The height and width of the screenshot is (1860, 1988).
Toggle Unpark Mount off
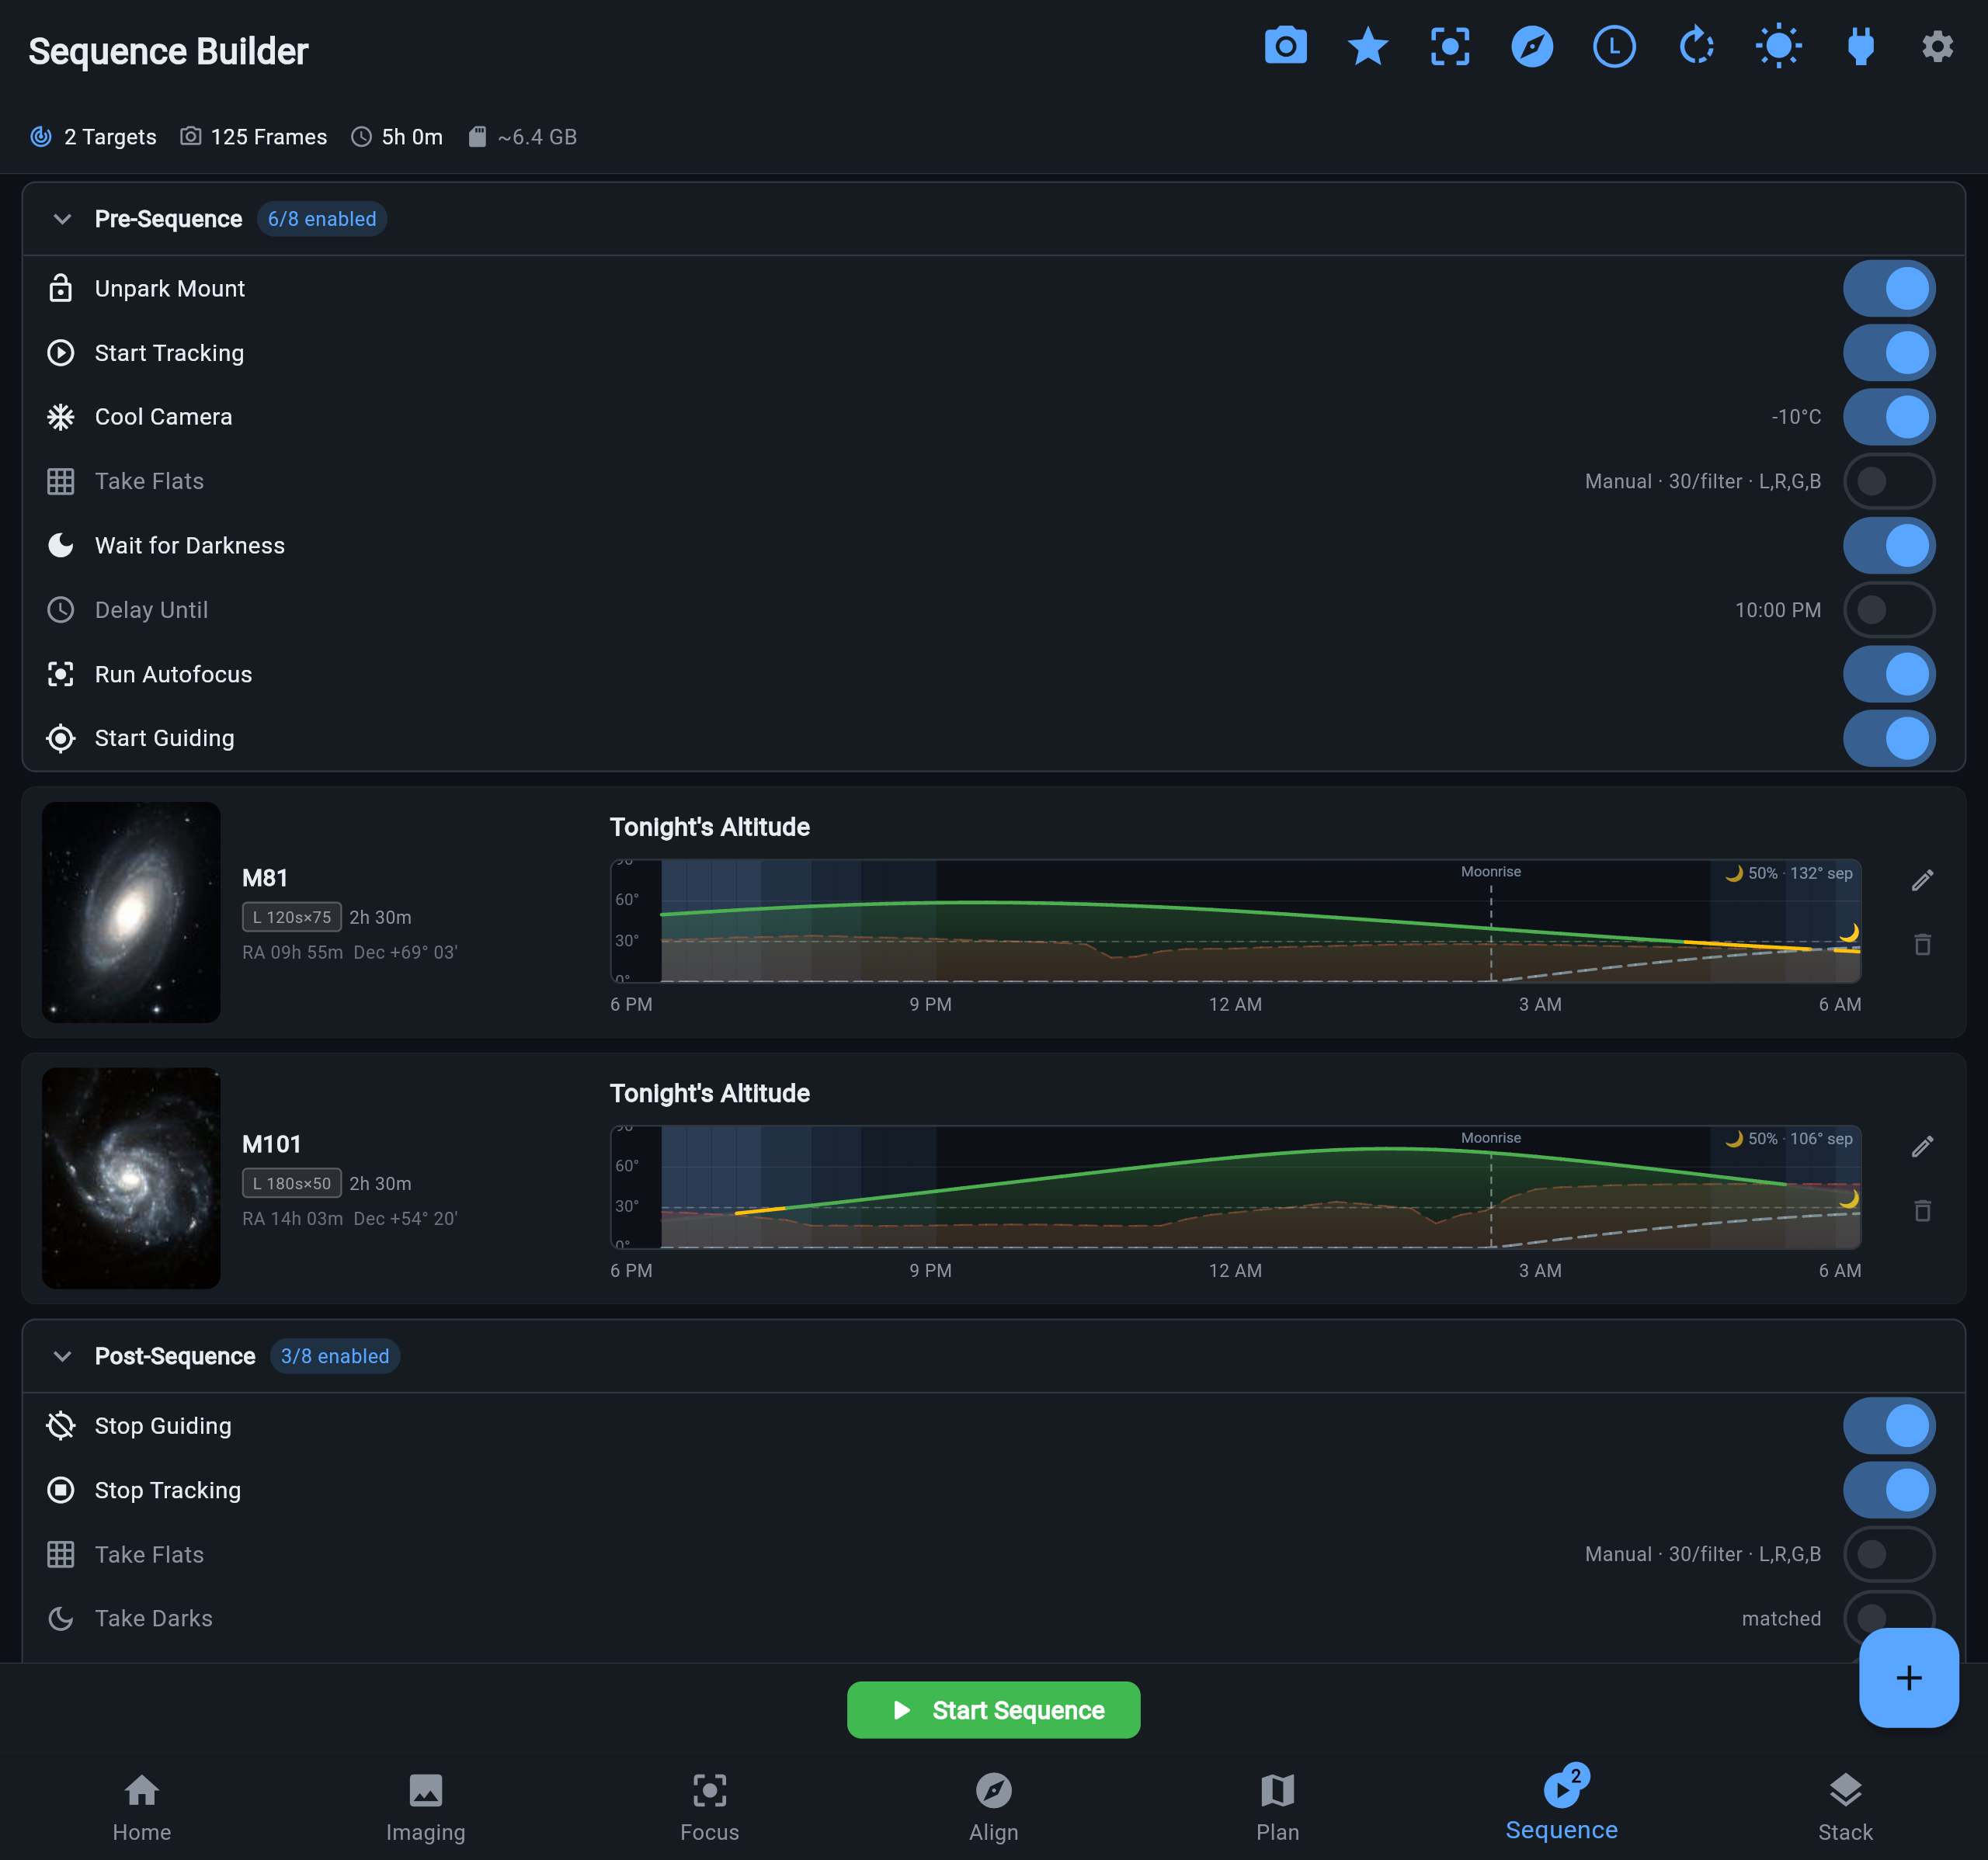pyautogui.click(x=1888, y=288)
